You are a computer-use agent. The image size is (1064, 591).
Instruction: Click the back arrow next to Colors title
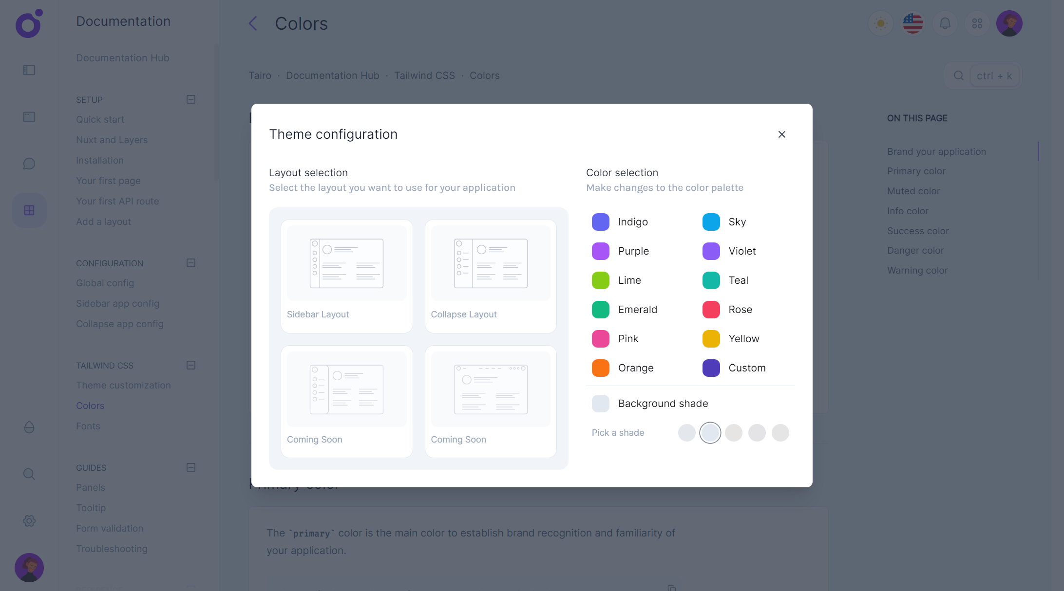(x=253, y=23)
